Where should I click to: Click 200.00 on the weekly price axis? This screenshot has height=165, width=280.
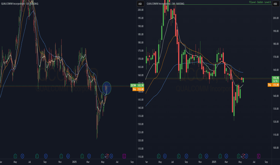276,18
